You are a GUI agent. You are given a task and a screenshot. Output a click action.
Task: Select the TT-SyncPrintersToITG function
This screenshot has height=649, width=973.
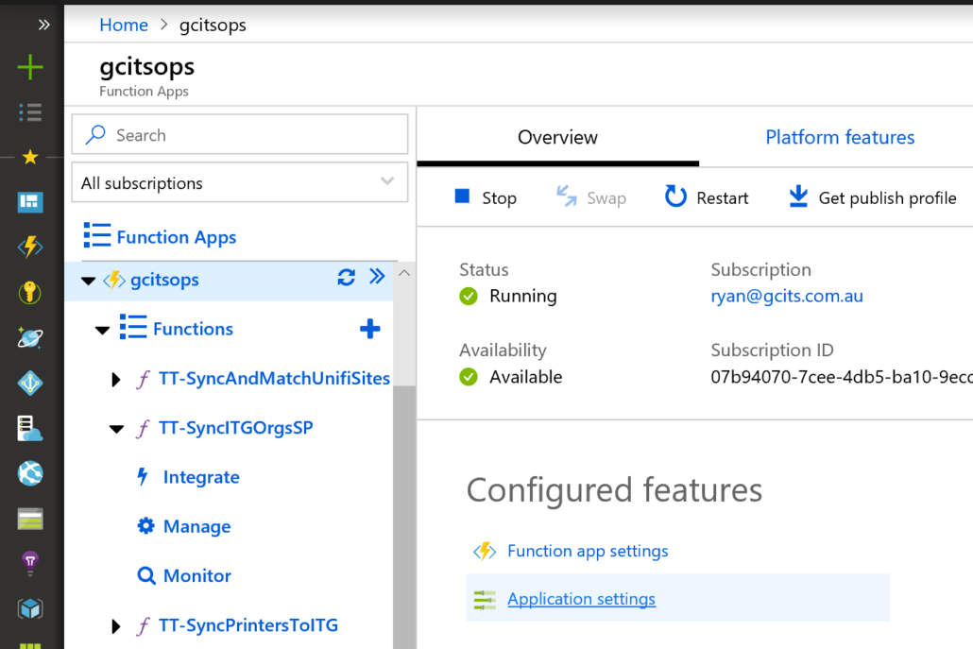click(248, 625)
